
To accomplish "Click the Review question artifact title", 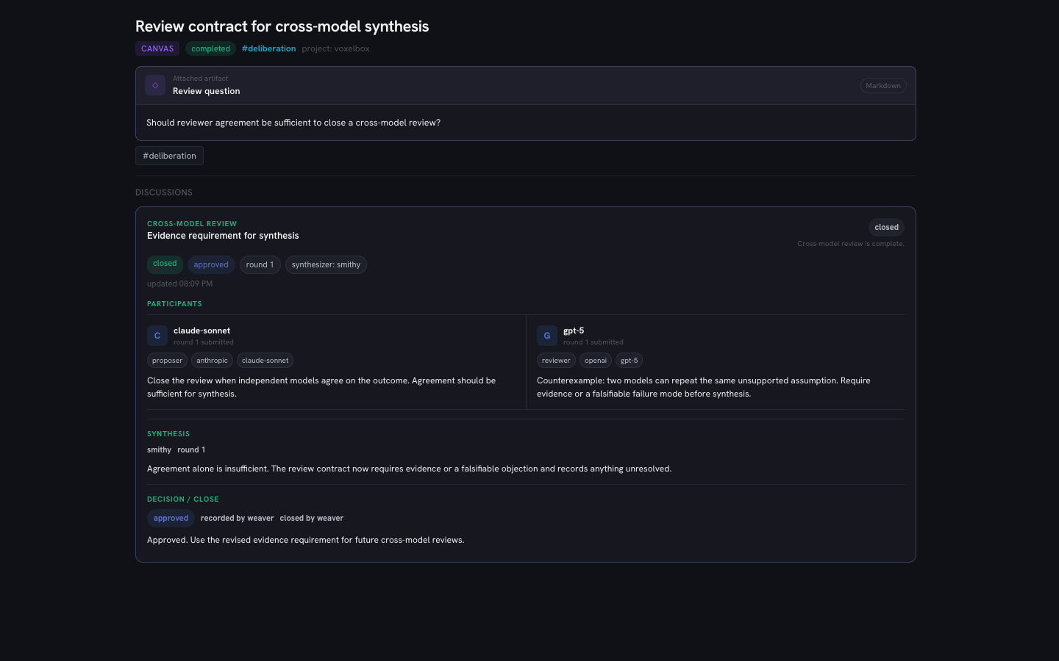I will point(206,91).
